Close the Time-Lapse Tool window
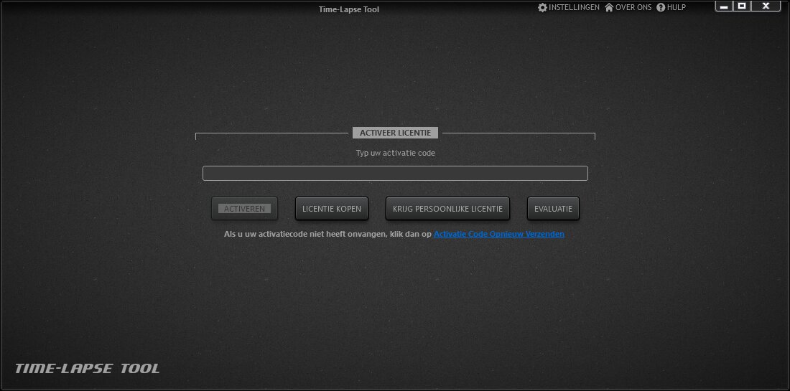Viewport: 790px width, 391px height. pyautogui.click(x=766, y=6)
